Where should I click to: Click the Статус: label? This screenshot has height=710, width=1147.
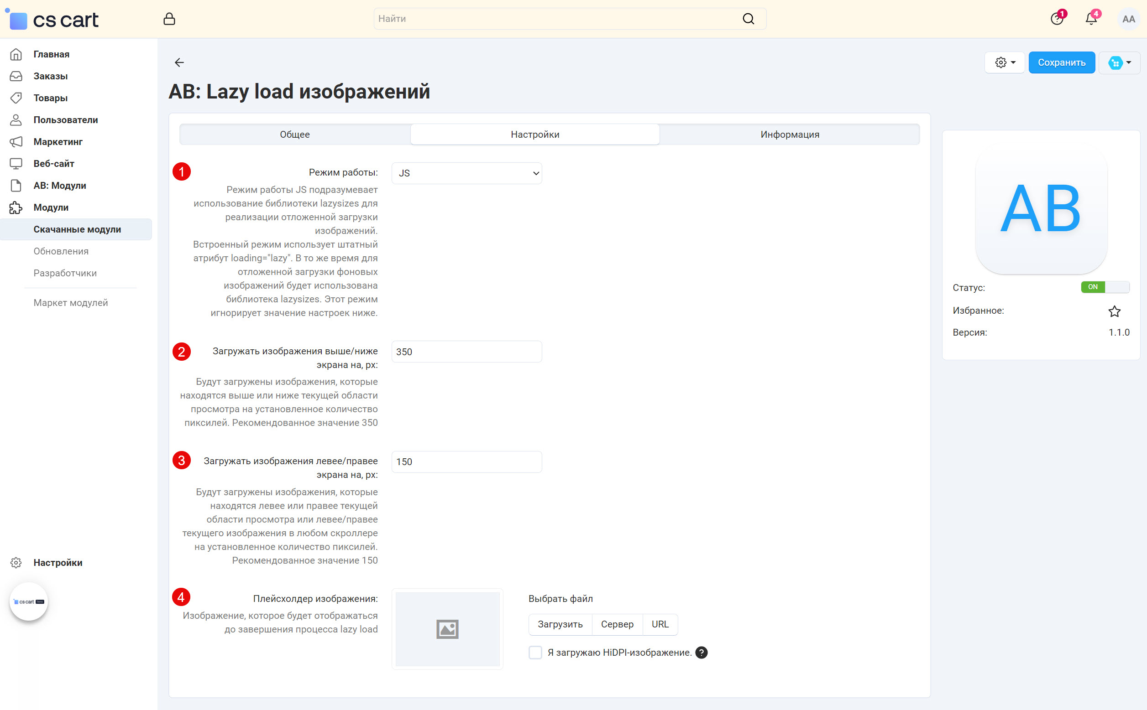click(x=969, y=288)
